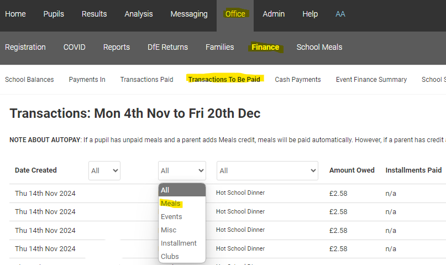
Task: Expand the wide All filter dropdown
Action: click(267, 170)
